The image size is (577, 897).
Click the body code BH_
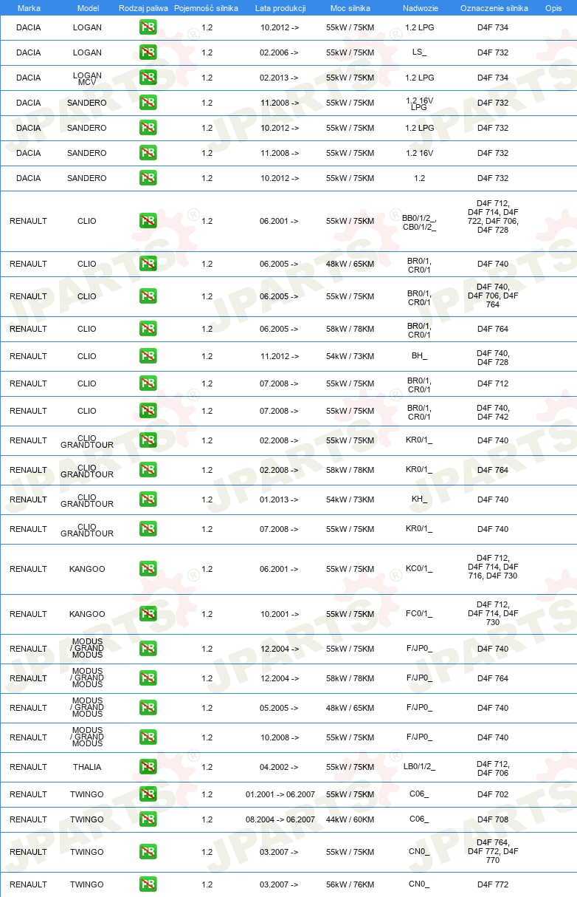click(419, 356)
